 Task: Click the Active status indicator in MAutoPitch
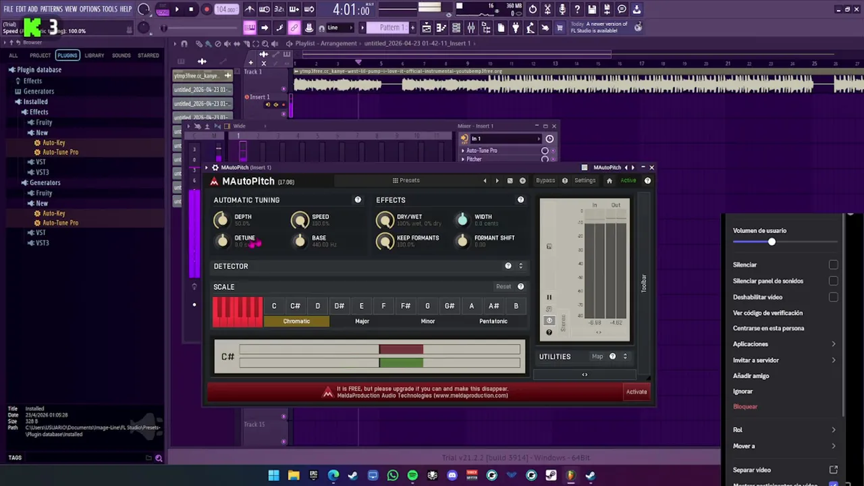pos(628,180)
